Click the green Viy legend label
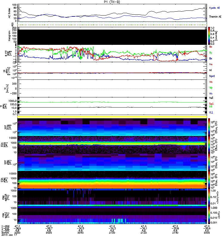 coord(211,88)
